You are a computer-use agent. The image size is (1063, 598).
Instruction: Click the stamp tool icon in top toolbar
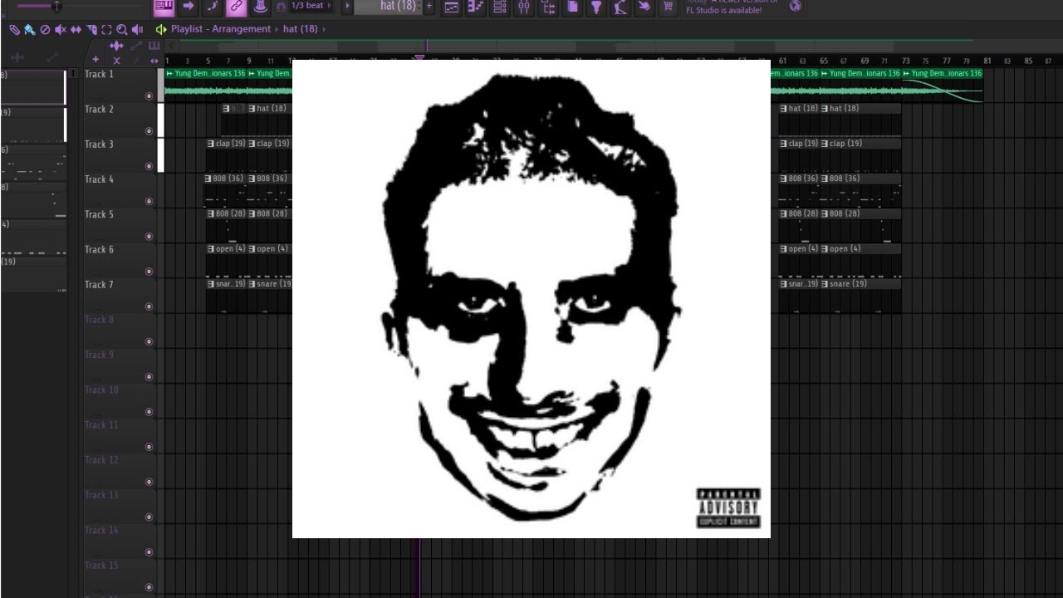coord(261,7)
